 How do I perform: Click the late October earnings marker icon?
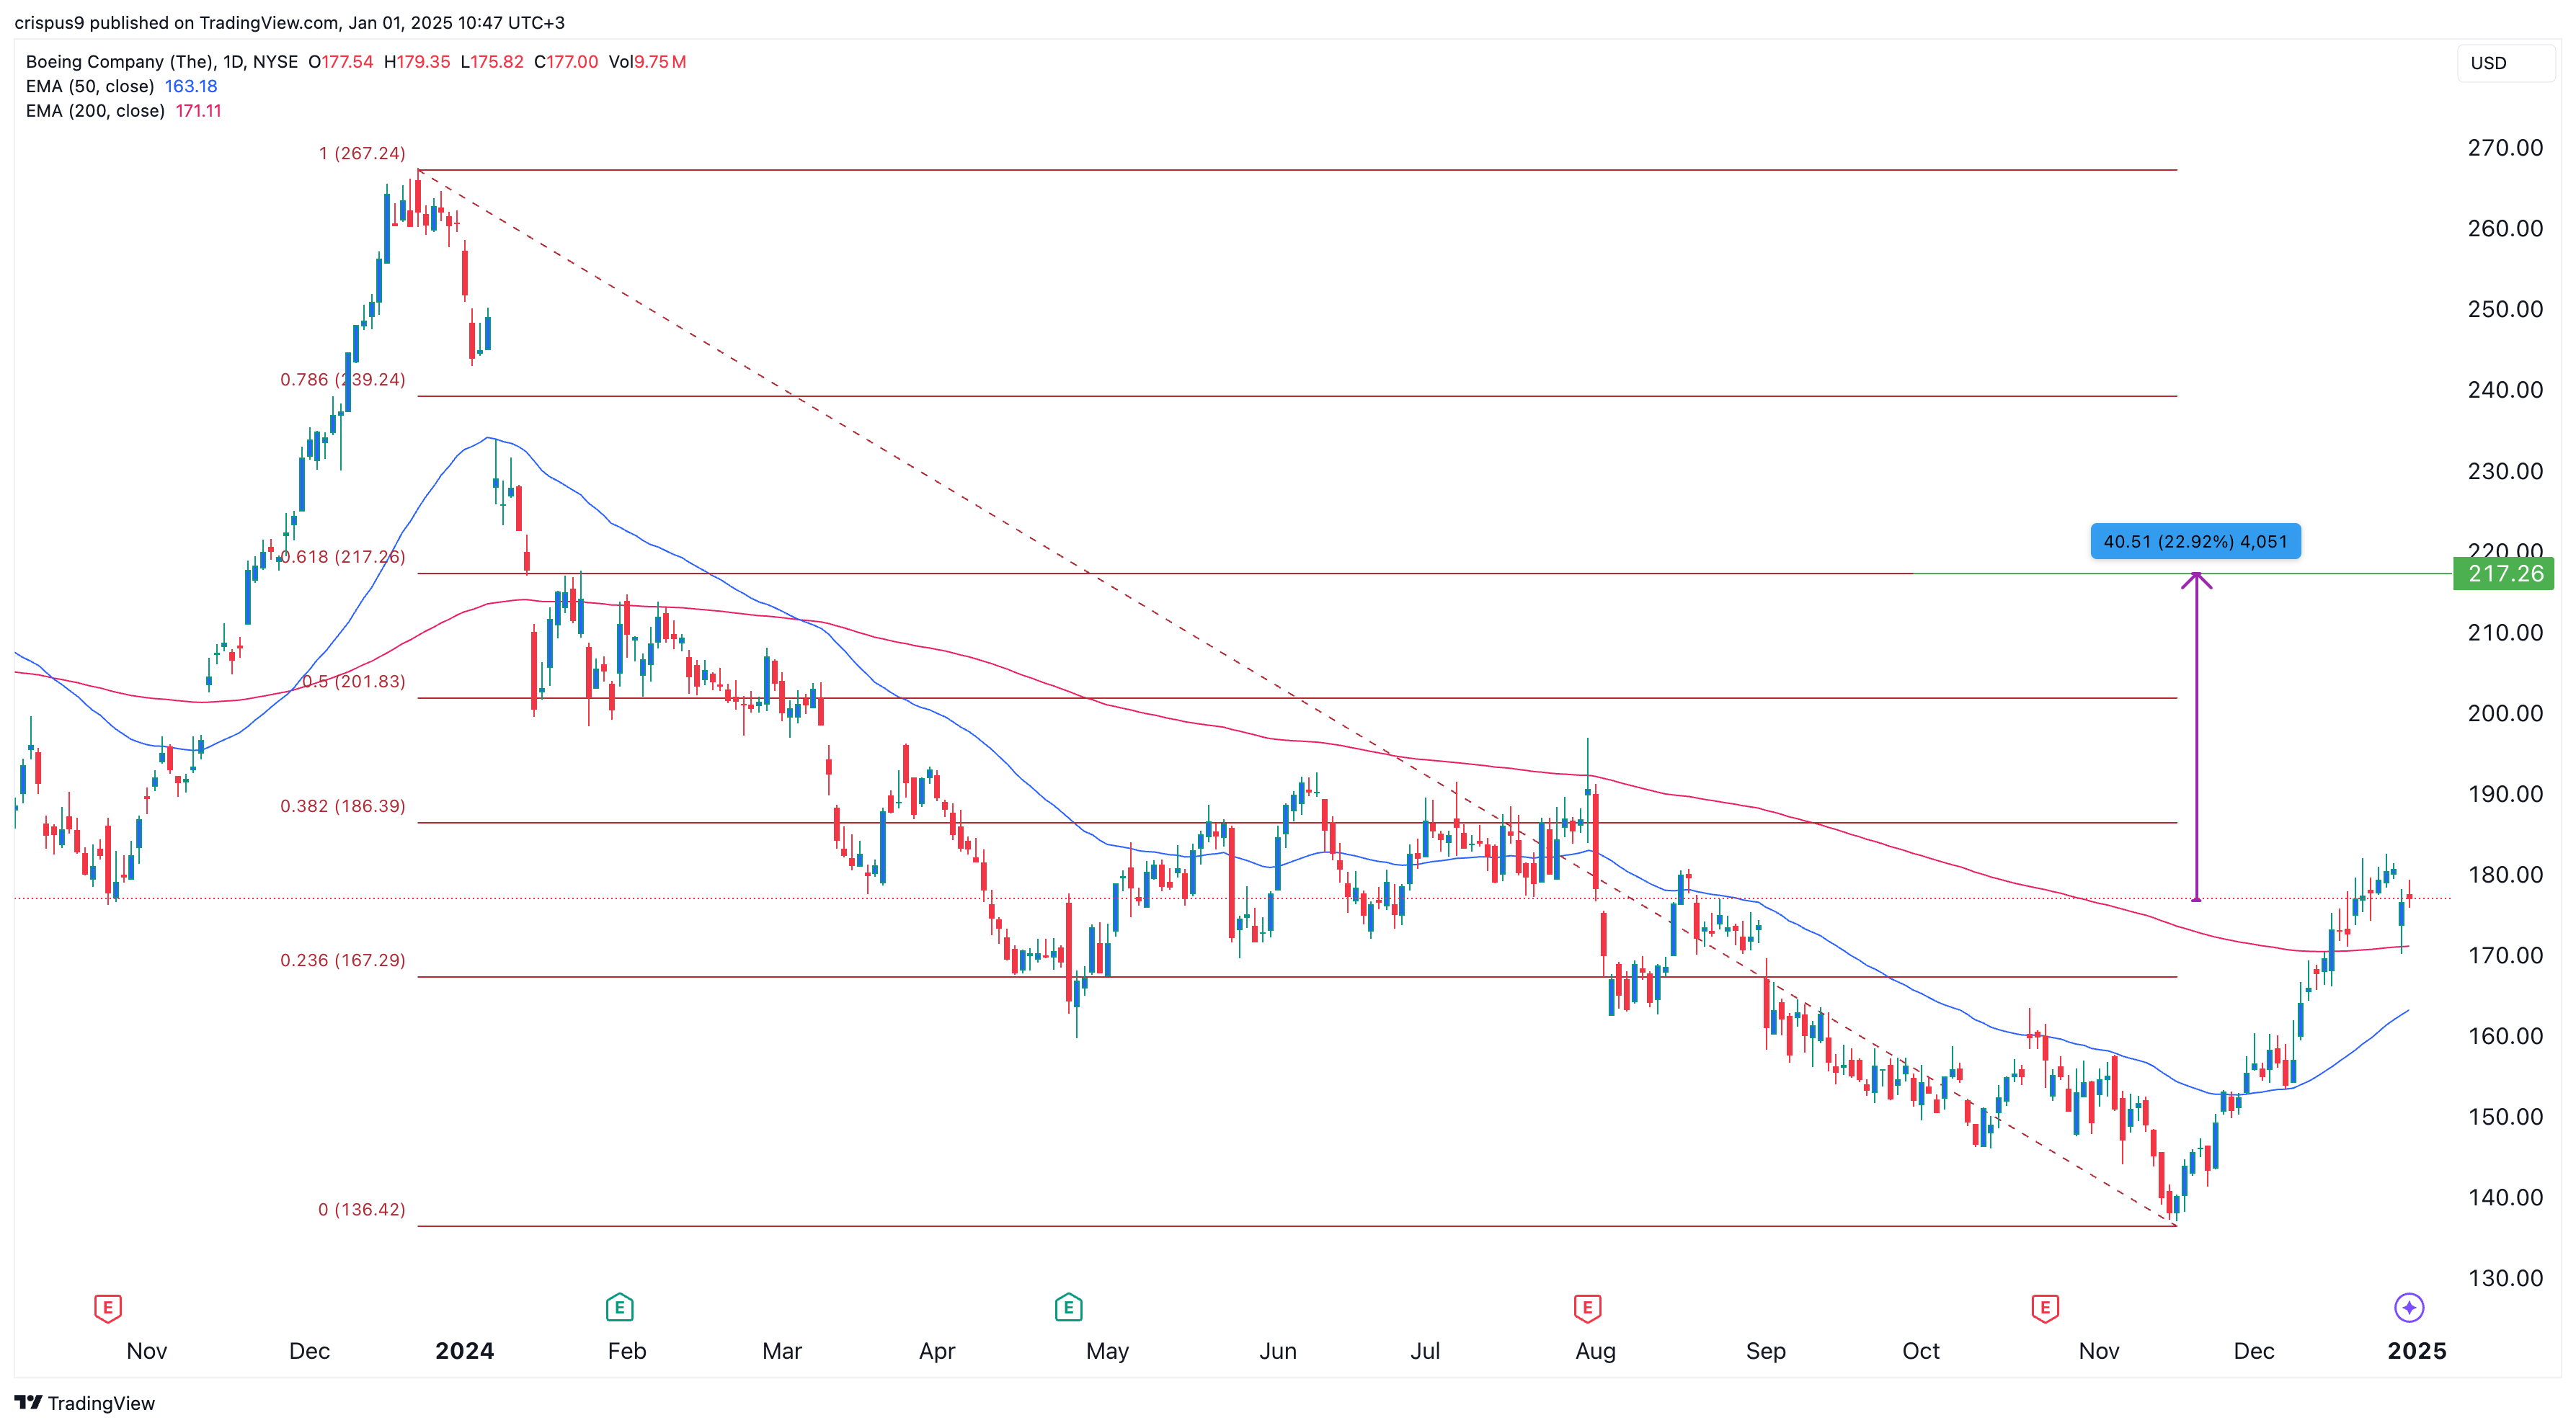click(x=2045, y=1307)
